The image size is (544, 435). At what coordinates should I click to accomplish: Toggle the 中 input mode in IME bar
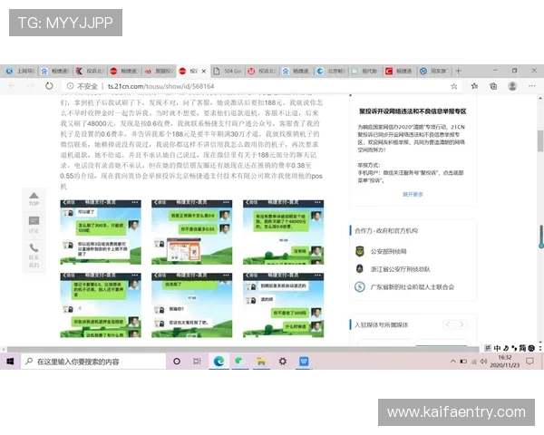[497, 348]
